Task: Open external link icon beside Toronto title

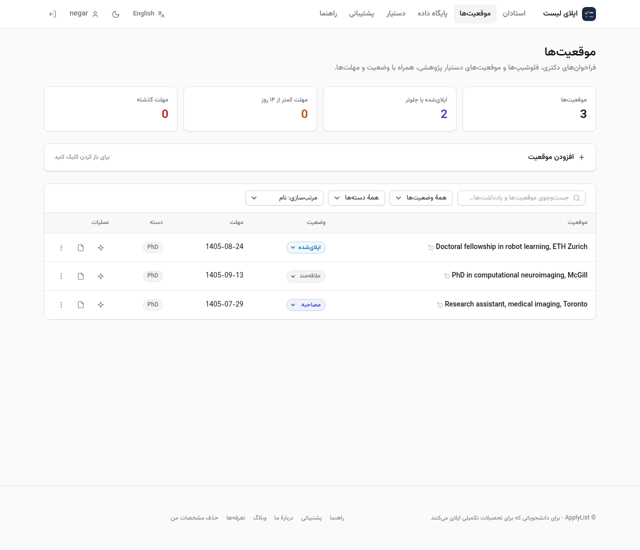Action: [x=440, y=305]
